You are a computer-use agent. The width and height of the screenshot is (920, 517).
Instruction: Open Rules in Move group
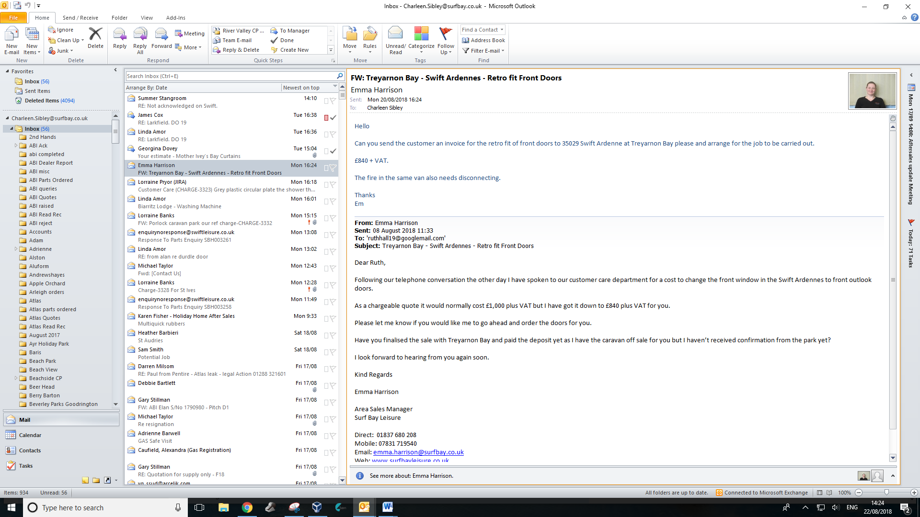pos(369,34)
